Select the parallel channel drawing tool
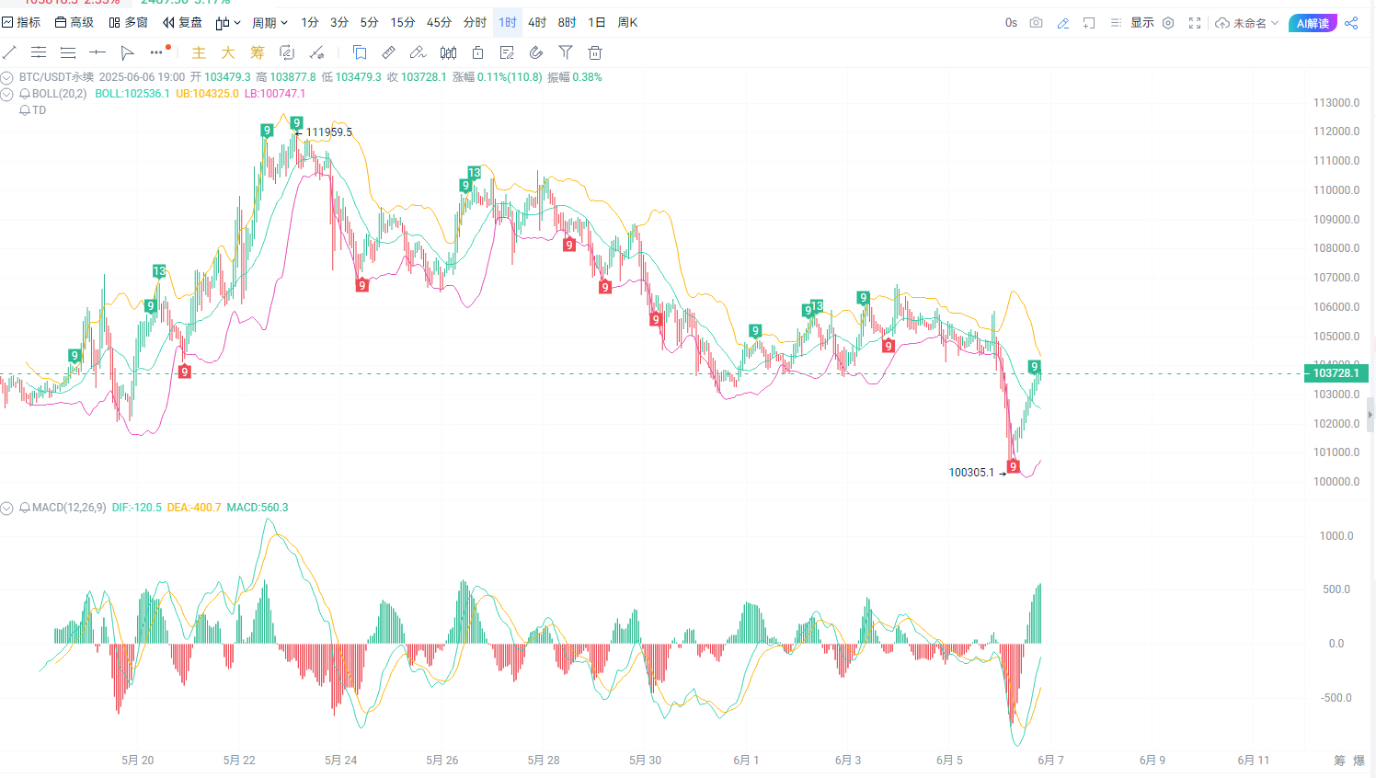 (x=38, y=52)
